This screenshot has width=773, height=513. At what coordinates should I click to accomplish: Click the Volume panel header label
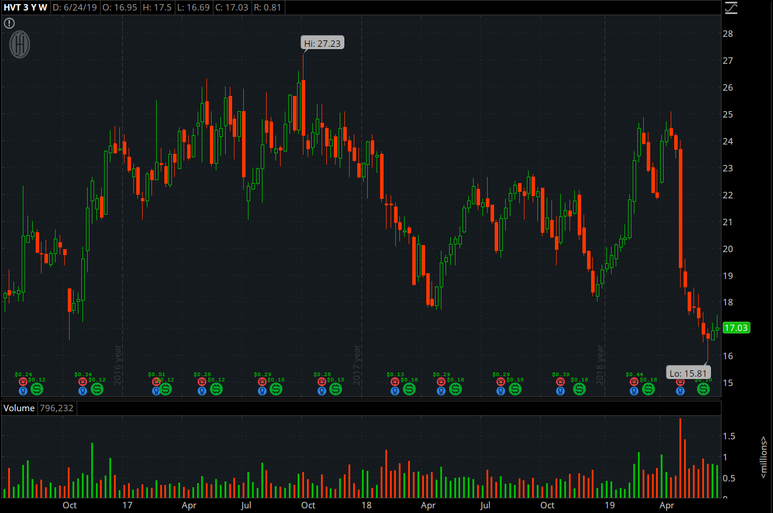coord(19,408)
